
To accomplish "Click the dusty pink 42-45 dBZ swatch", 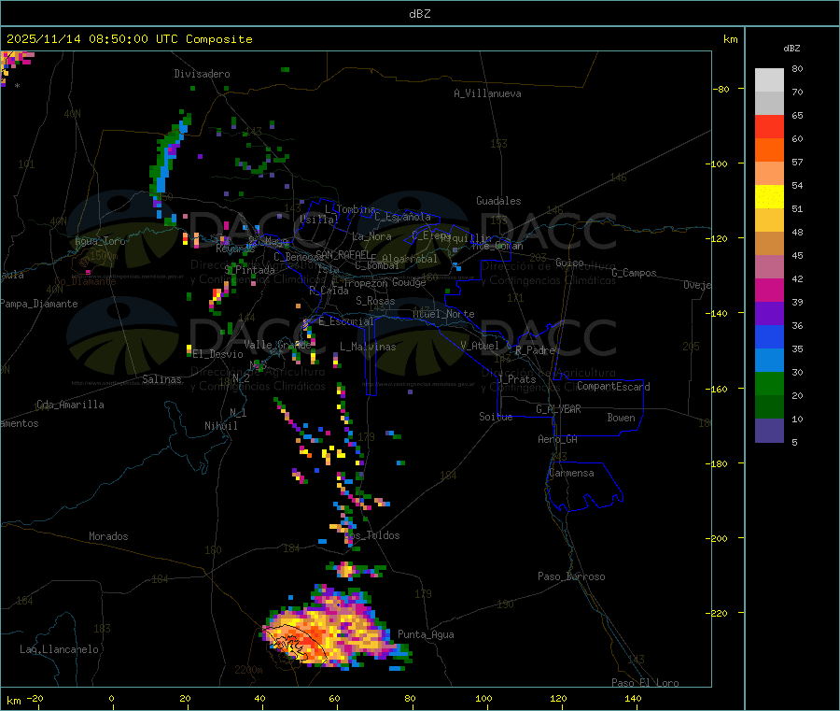I will 769,266.
